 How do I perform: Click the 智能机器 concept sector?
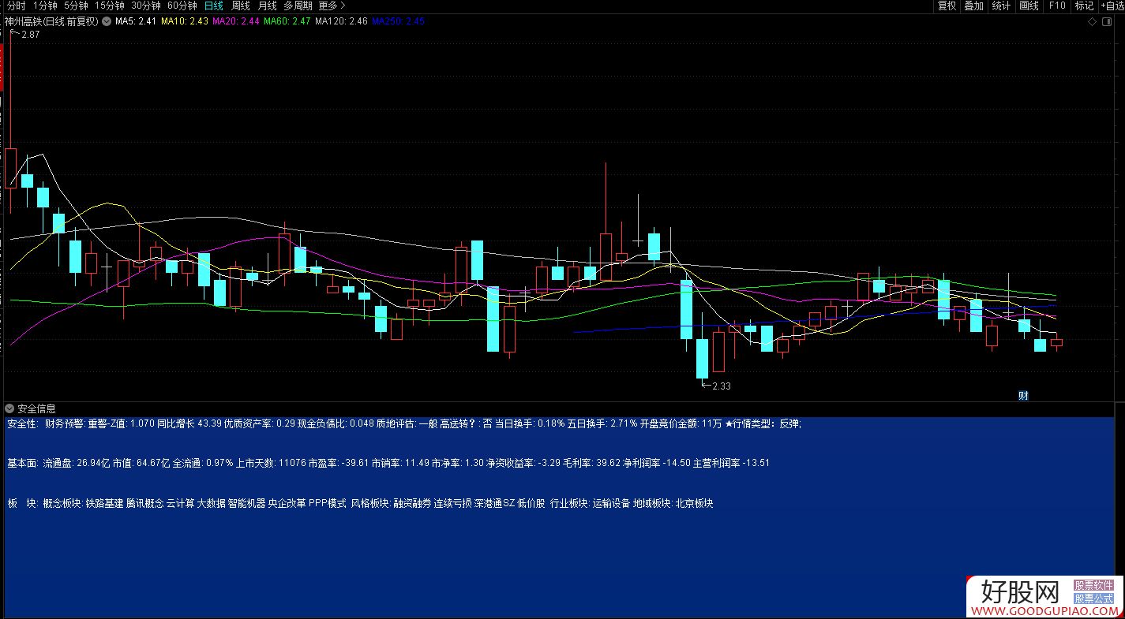[x=246, y=503]
